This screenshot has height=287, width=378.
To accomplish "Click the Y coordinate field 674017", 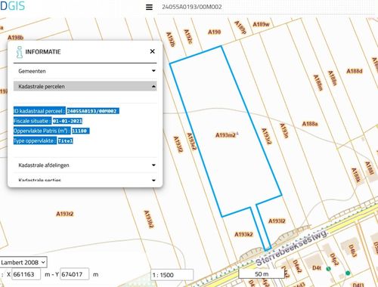I will [75, 274].
